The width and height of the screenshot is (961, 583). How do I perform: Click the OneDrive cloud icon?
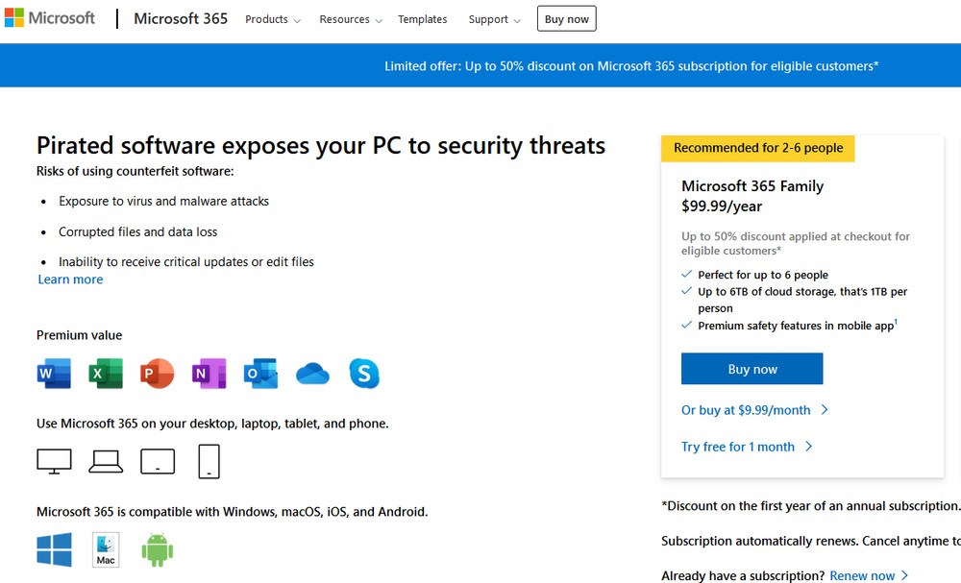tap(312, 374)
